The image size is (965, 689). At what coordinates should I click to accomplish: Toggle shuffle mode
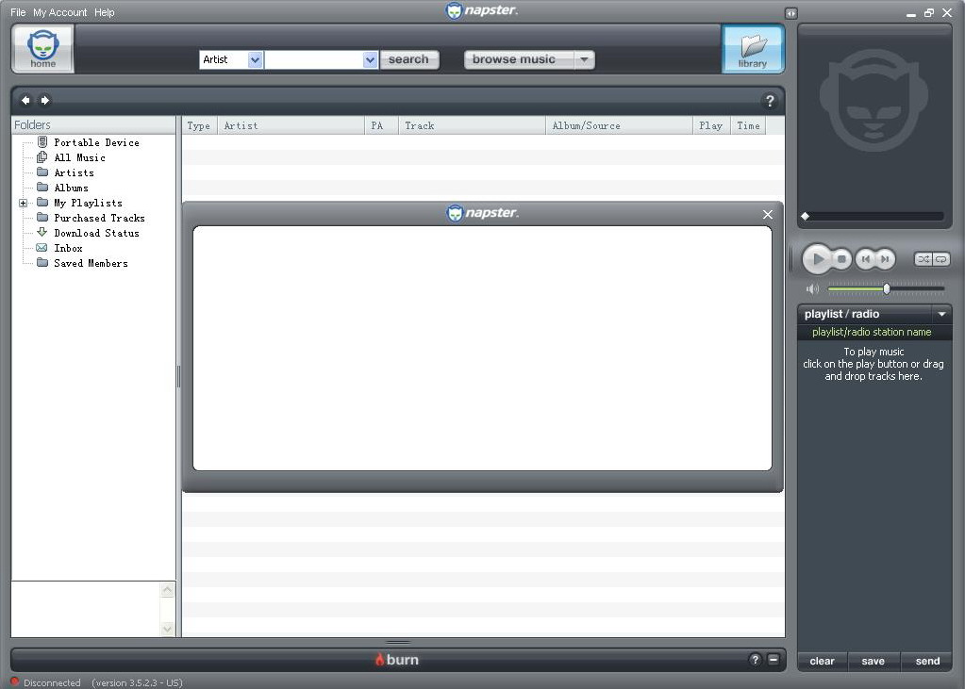[923, 259]
